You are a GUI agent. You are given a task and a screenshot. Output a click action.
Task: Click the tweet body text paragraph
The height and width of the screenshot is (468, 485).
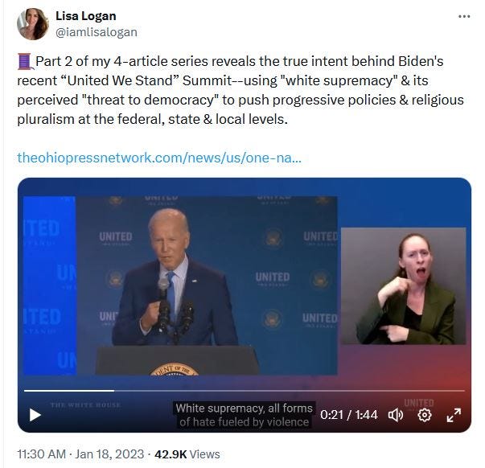[x=240, y=90]
